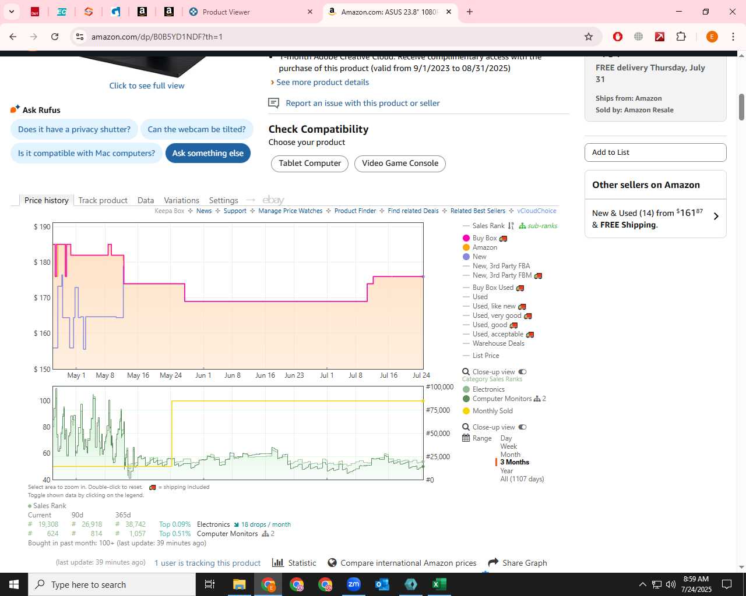This screenshot has height=596, width=746.
Task: Click the report issue speech bubble icon
Action: 273,103
